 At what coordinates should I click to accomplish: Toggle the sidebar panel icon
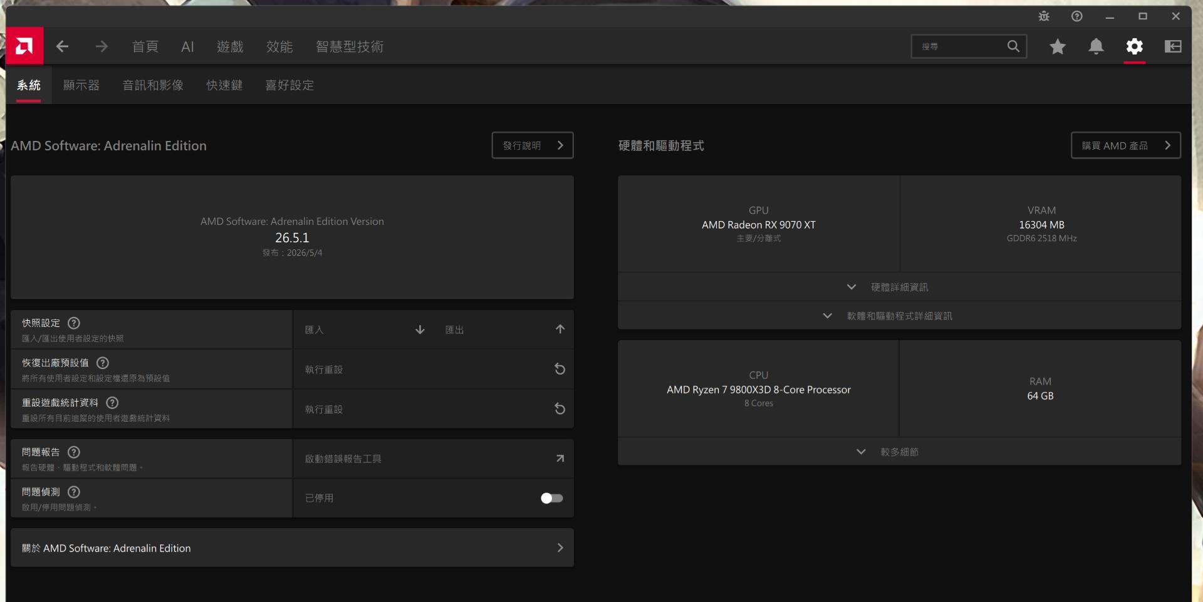pos(1173,46)
